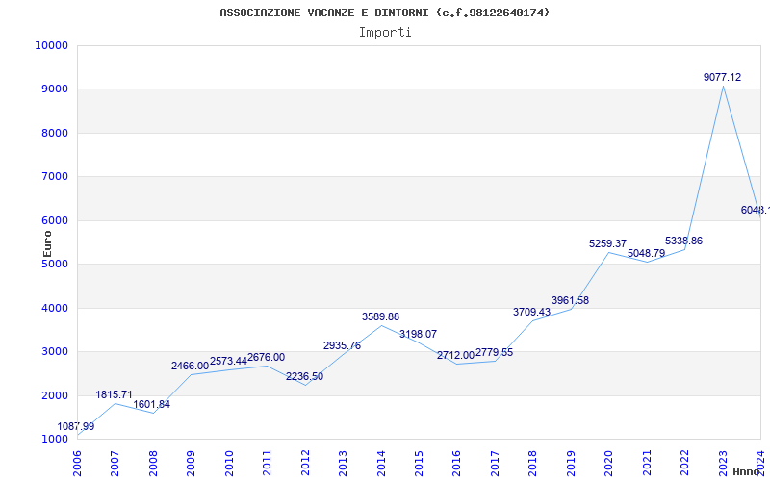The width and height of the screenshot is (770, 481).
Task: Click y-axis value 2000
Action: click(x=55, y=395)
